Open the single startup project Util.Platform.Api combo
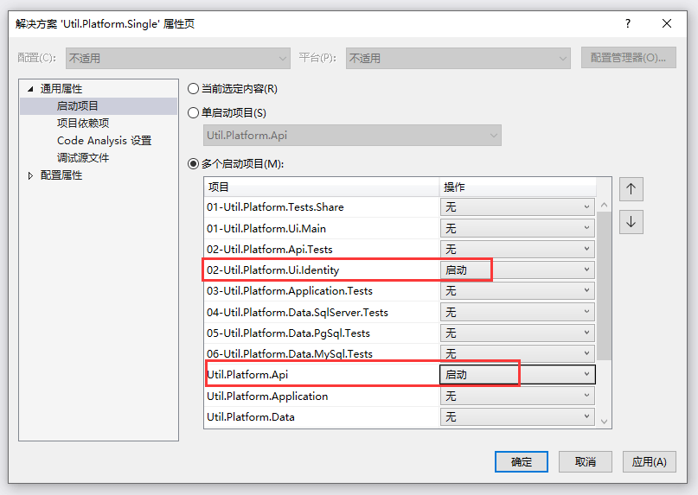Viewport: 698px width, 495px height. 352,136
